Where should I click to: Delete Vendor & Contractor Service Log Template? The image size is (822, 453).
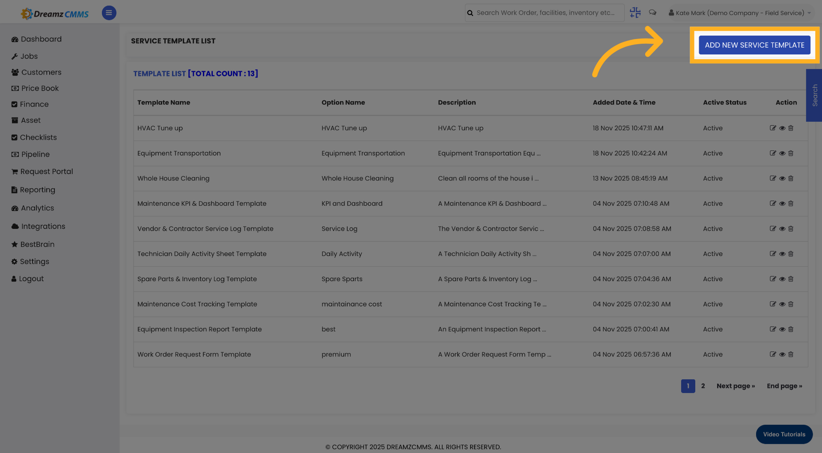pyautogui.click(x=791, y=229)
